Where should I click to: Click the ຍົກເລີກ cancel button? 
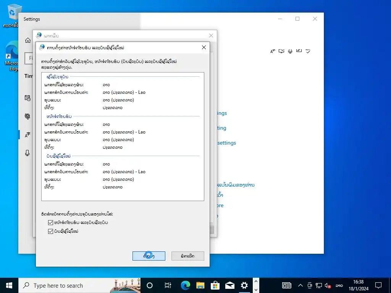coord(188,256)
